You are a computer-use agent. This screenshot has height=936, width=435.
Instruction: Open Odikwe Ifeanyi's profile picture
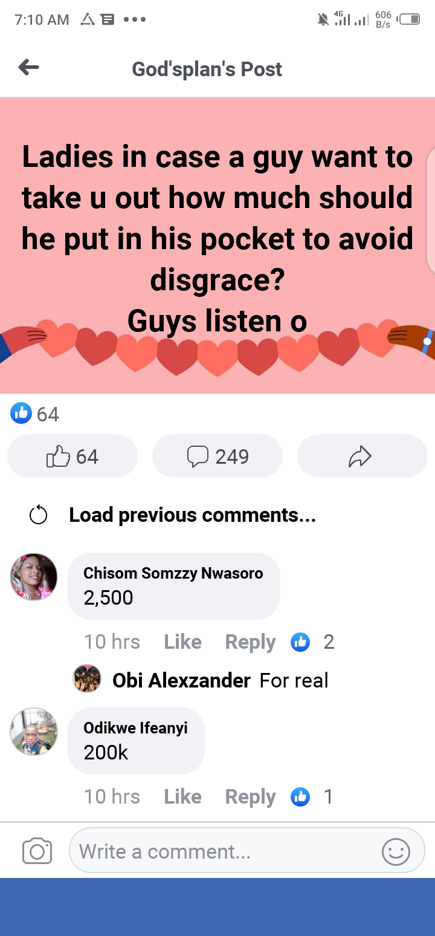34,732
